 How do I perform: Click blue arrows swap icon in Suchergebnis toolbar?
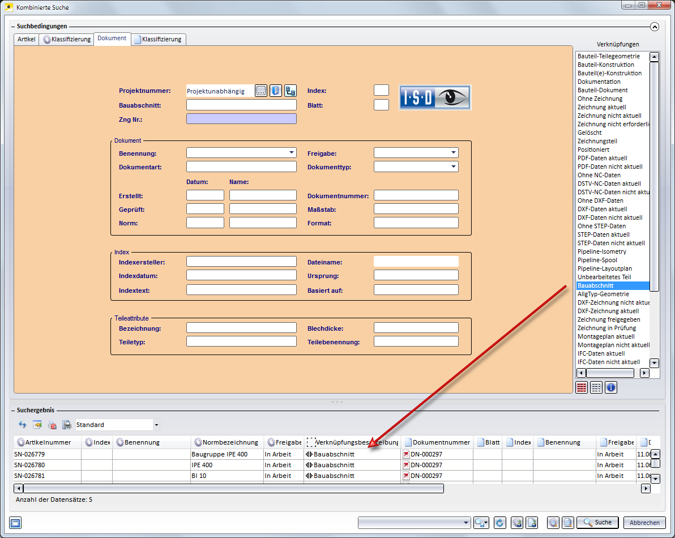pos(23,425)
